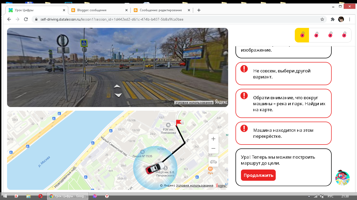
Task: Open the Yandex icon on the taskbar
Action: 16,196
